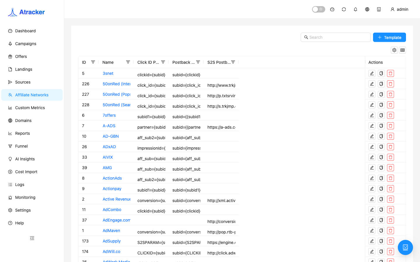Open the Name column filter
Image resolution: width=420 pixels, height=262 pixels.
pos(128,62)
